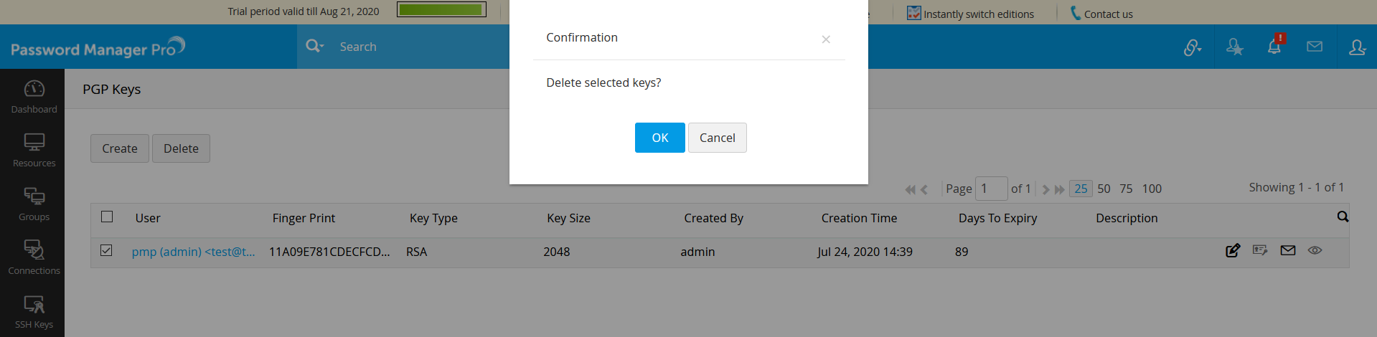
Task: Open the user account menu icon
Action: click(x=1357, y=47)
